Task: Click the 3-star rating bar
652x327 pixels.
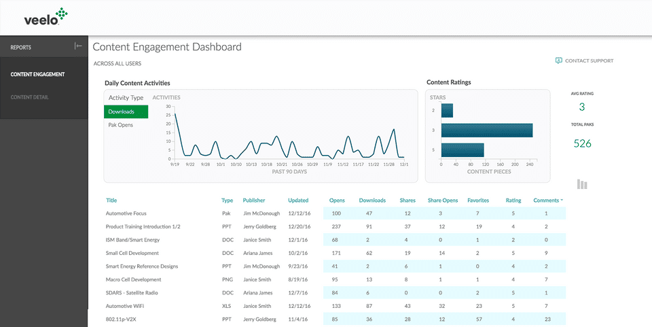Action: click(x=486, y=130)
